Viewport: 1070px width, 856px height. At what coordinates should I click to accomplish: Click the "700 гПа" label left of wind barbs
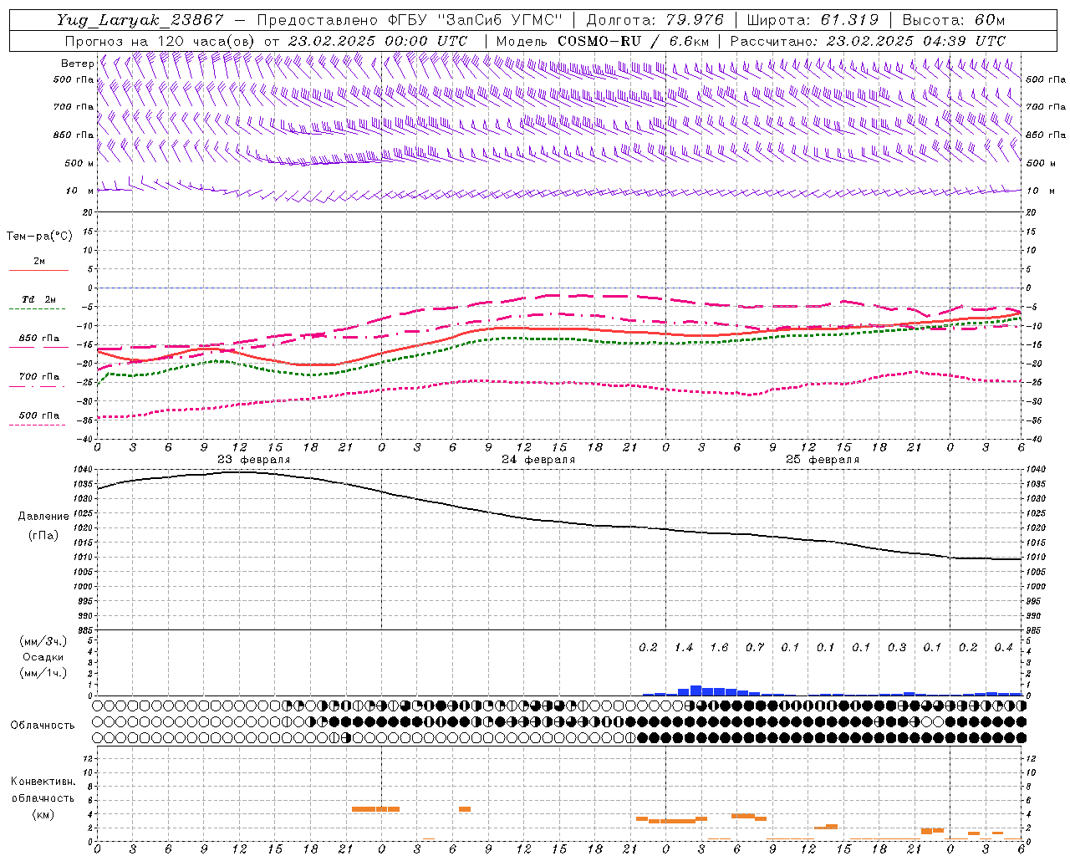click(74, 107)
